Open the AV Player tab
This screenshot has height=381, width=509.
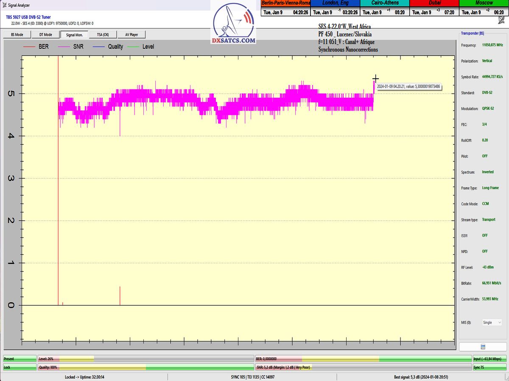(131, 35)
